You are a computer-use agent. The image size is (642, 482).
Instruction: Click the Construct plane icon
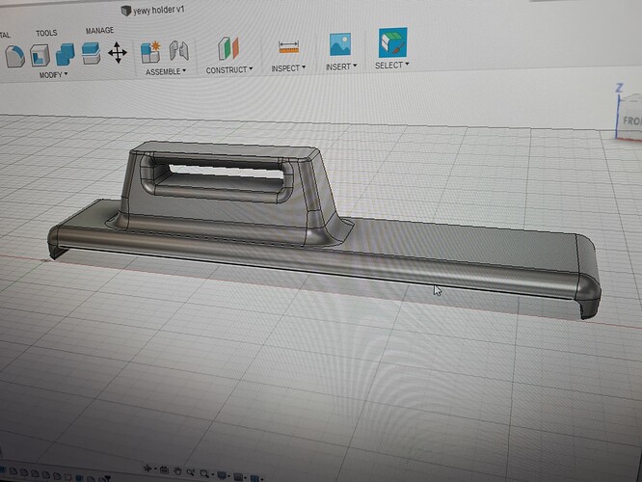click(227, 48)
